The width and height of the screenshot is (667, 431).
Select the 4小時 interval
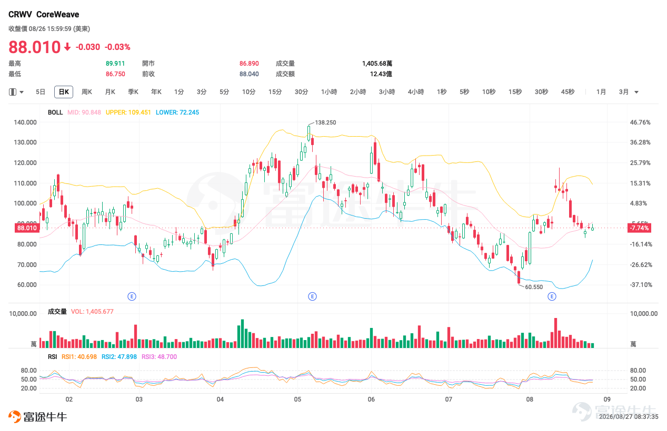[416, 92]
